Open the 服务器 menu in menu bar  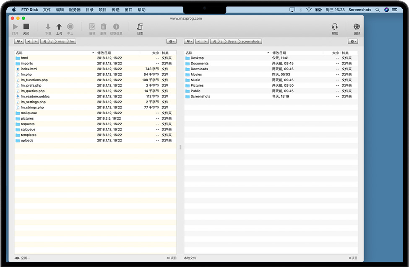click(x=75, y=10)
